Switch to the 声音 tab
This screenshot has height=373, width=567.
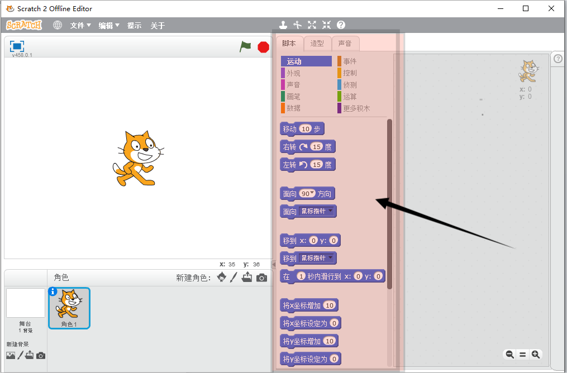(345, 44)
